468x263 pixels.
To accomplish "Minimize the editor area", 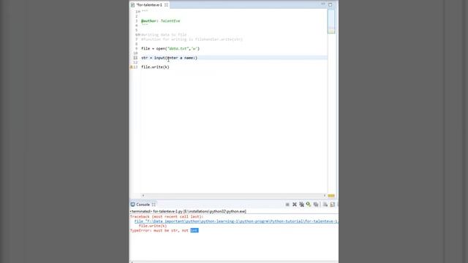I will click(323, 4).
